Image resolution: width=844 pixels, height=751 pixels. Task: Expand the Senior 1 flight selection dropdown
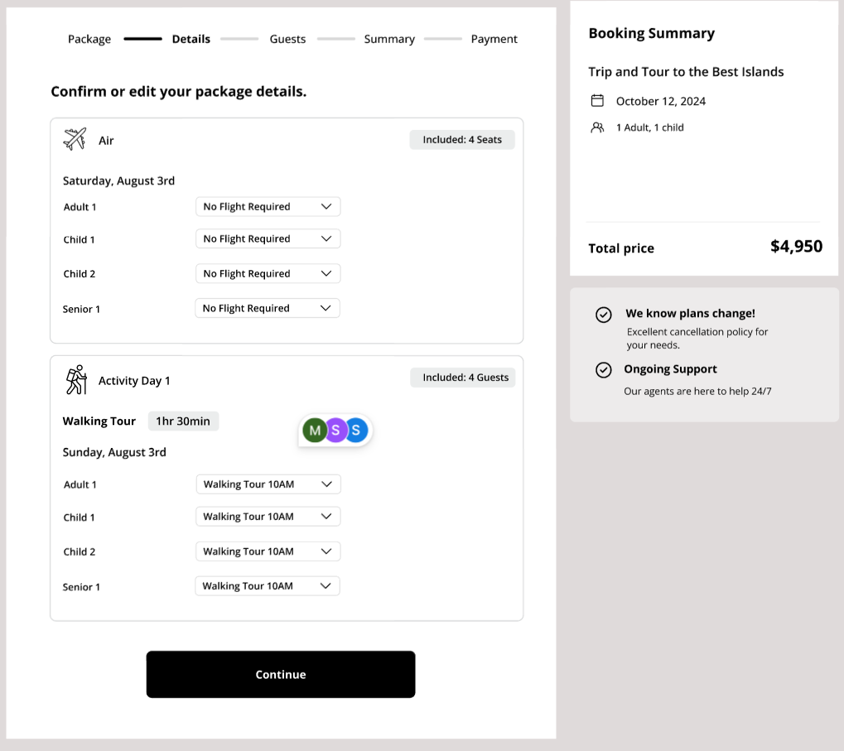tap(267, 307)
